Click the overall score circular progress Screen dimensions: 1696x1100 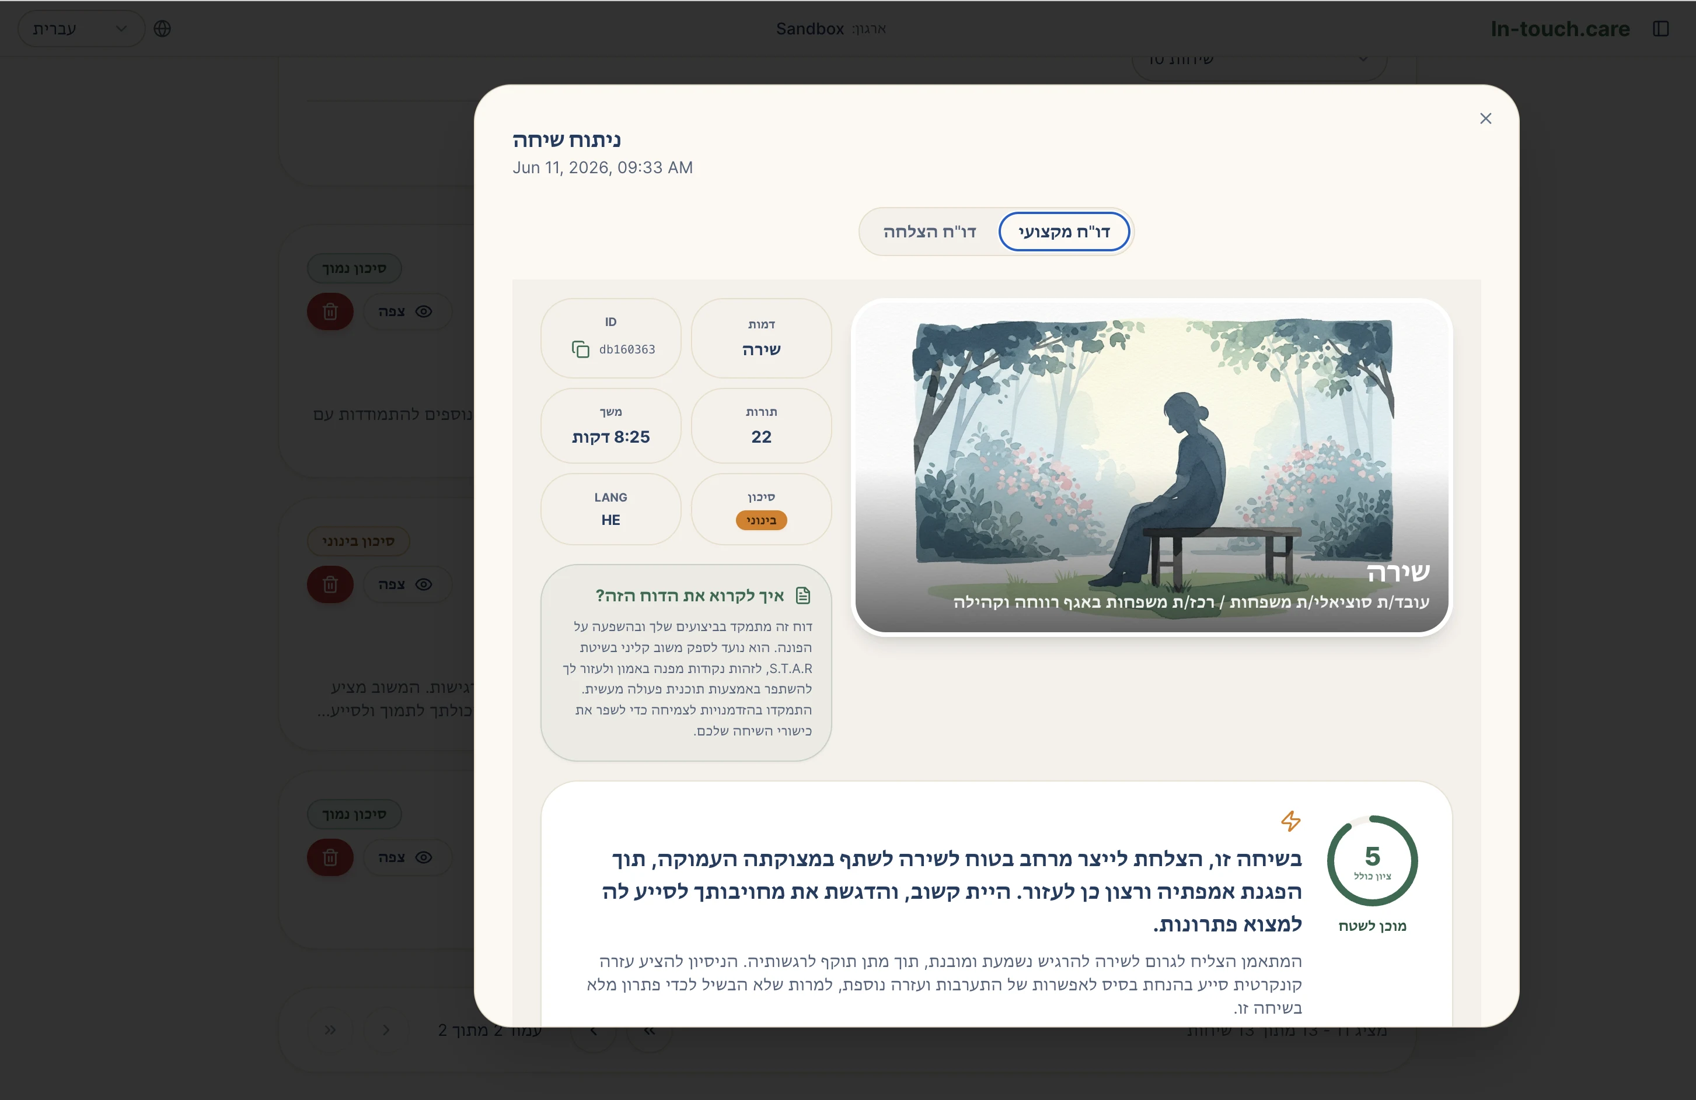click(x=1372, y=860)
